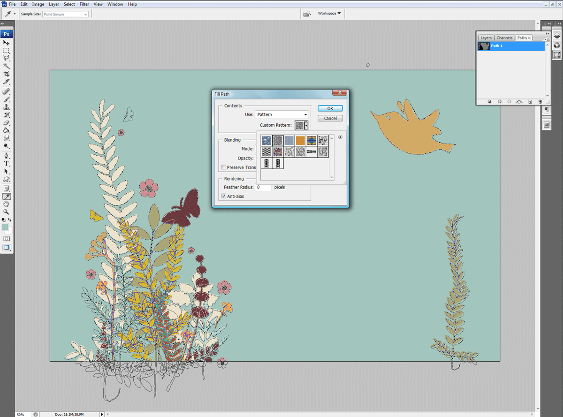Open the Workspace dropdown
563x417 pixels.
click(x=329, y=13)
